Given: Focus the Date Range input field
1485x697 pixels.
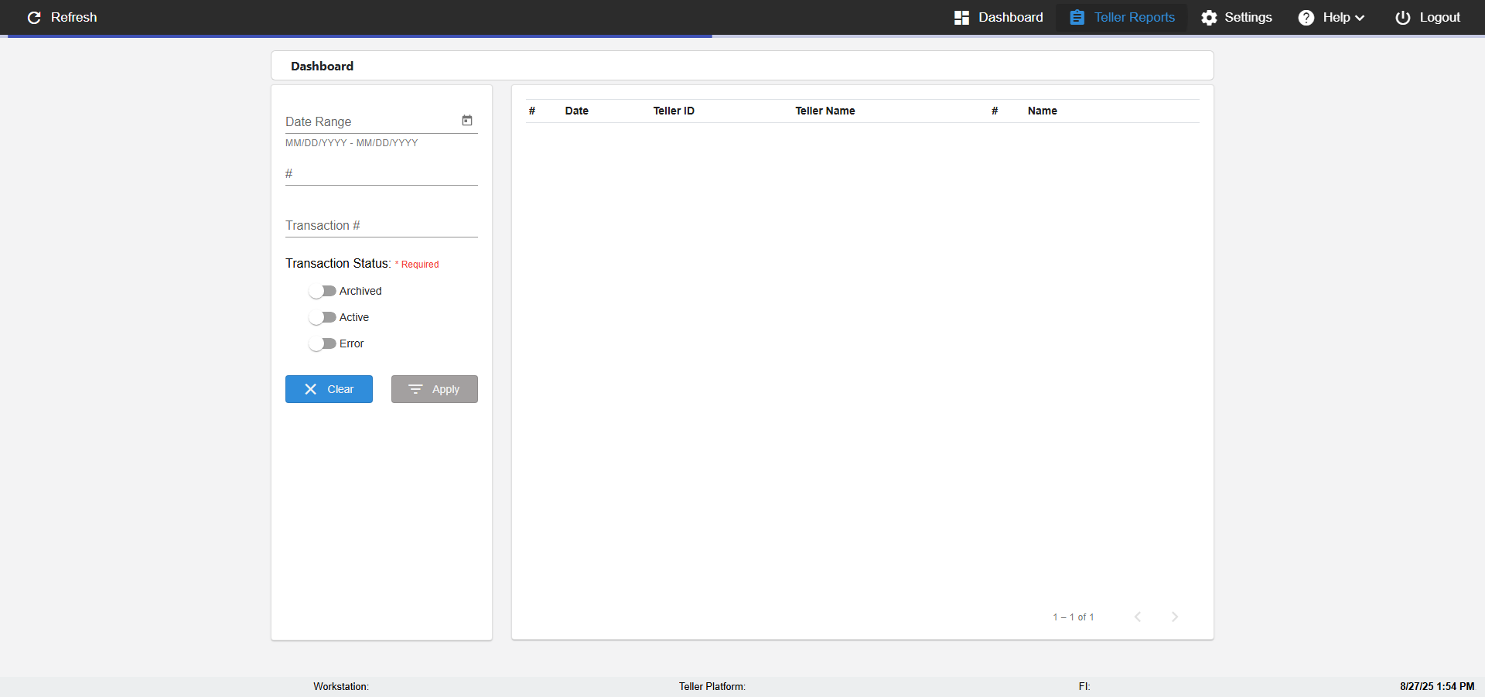Looking at the screenshot, I should pyautogui.click(x=371, y=121).
